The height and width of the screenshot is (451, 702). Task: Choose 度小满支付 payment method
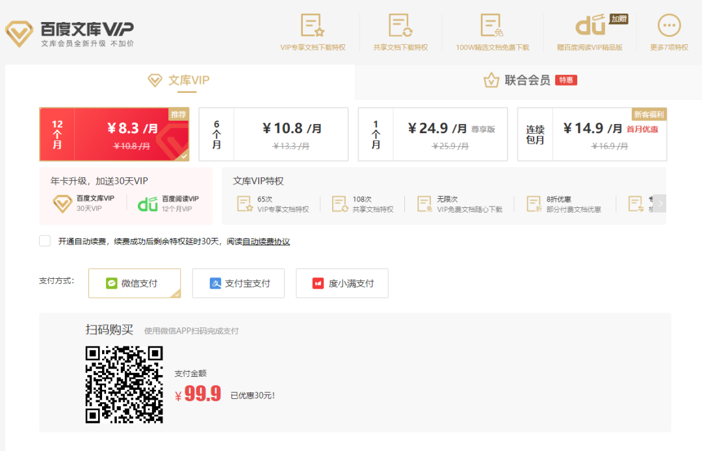click(x=342, y=283)
